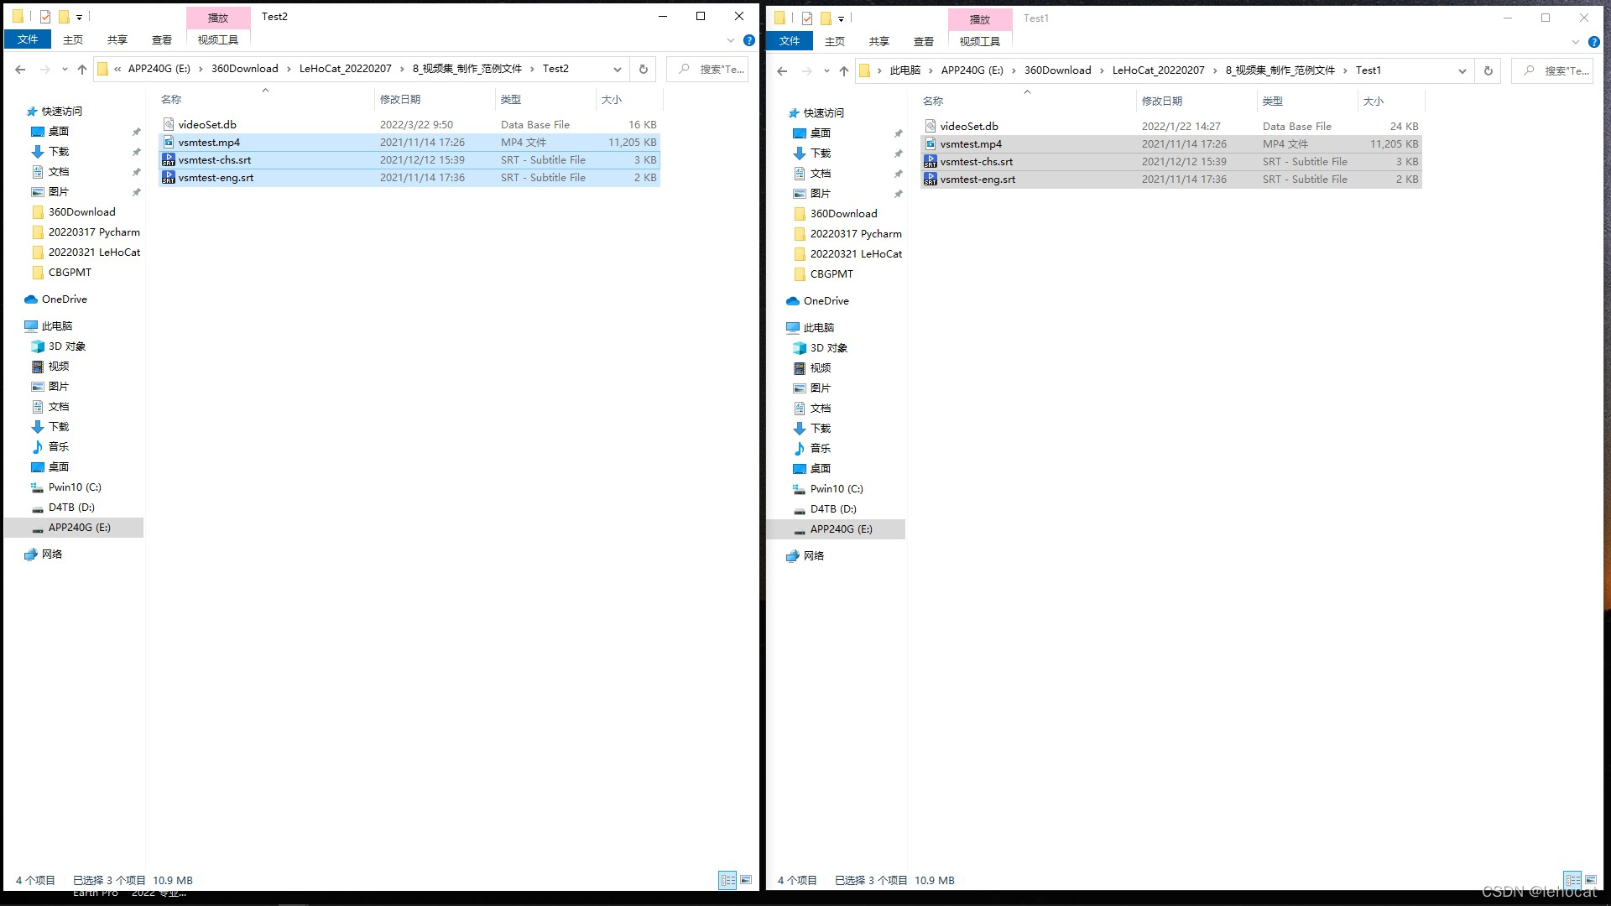The image size is (1611, 906).
Task: Click the up-directory arrow in Test1 window
Action: 844,71
